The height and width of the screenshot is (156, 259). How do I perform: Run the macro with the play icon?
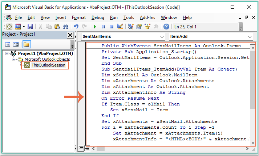point(95,26)
